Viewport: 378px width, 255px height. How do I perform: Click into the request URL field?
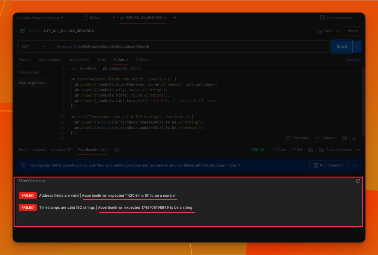tap(190, 47)
